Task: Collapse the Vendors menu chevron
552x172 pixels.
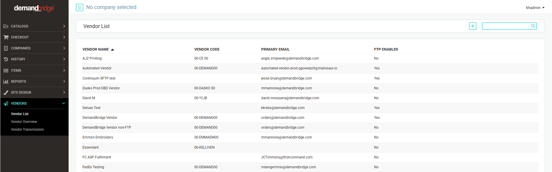Action: click(x=64, y=103)
